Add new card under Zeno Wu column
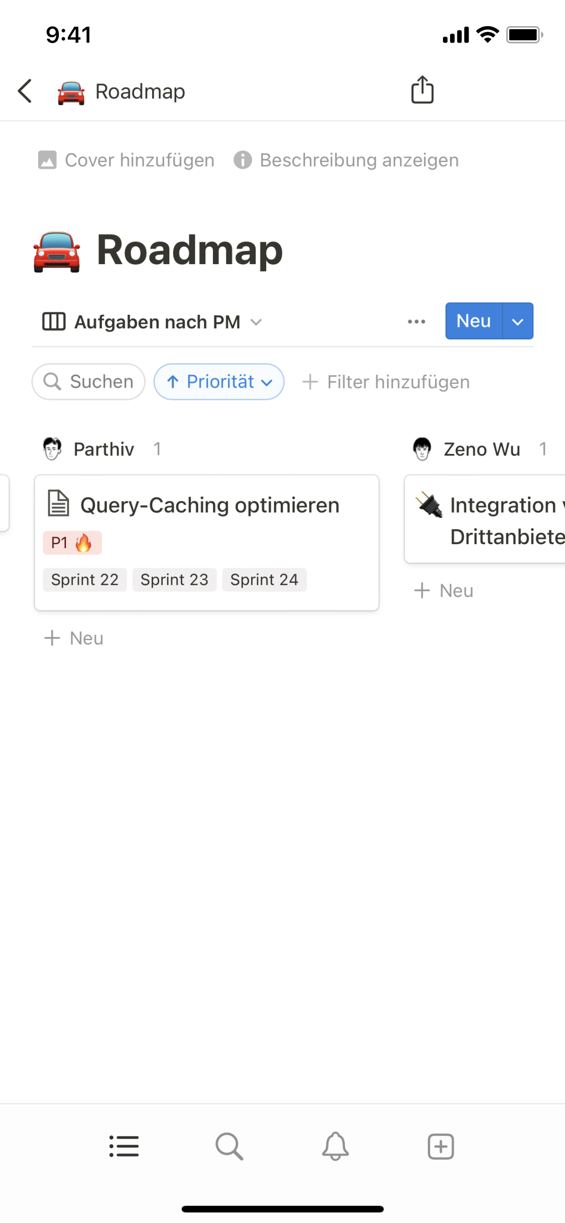565x1223 pixels. pyautogui.click(x=444, y=591)
